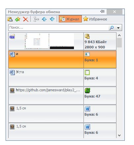Click the BMP file type icon
Image resolution: width=134 pixels, height=145 pixels.
tap(12, 36)
